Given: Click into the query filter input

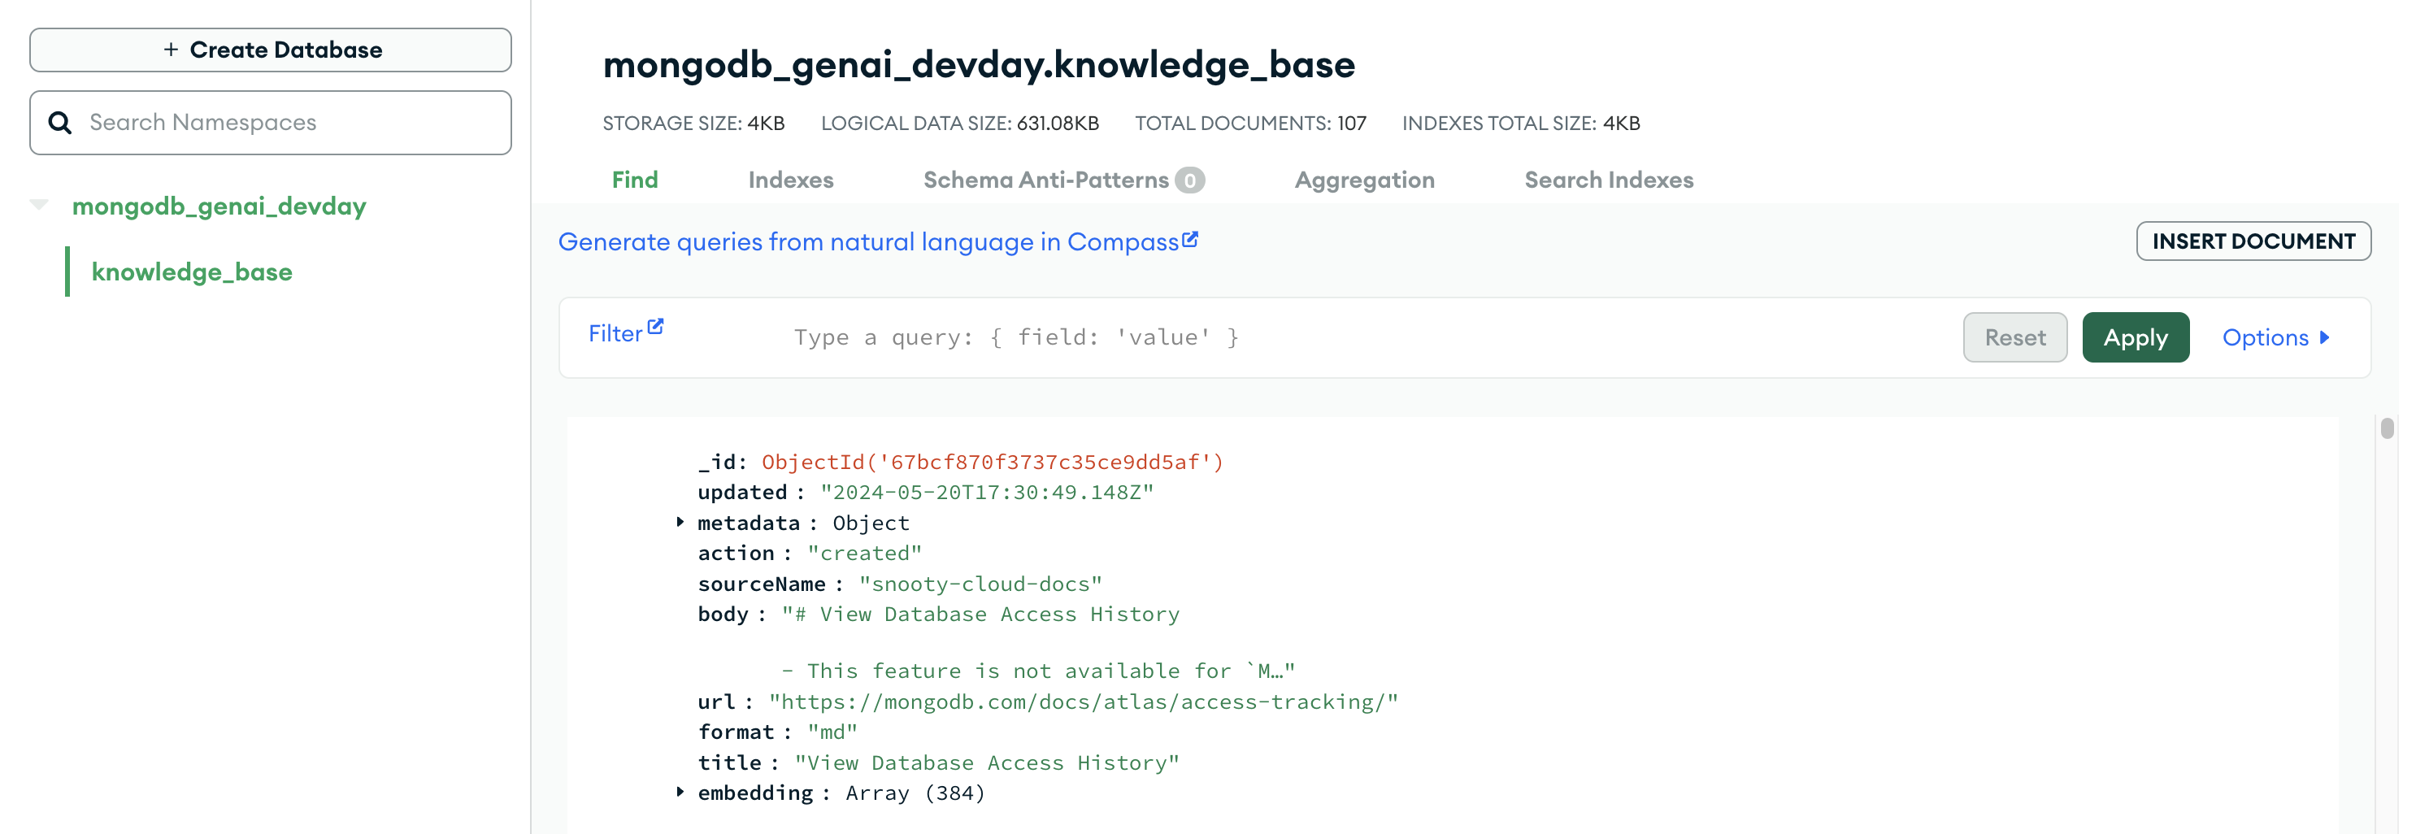Looking at the screenshot, I should pos(1360,337).
